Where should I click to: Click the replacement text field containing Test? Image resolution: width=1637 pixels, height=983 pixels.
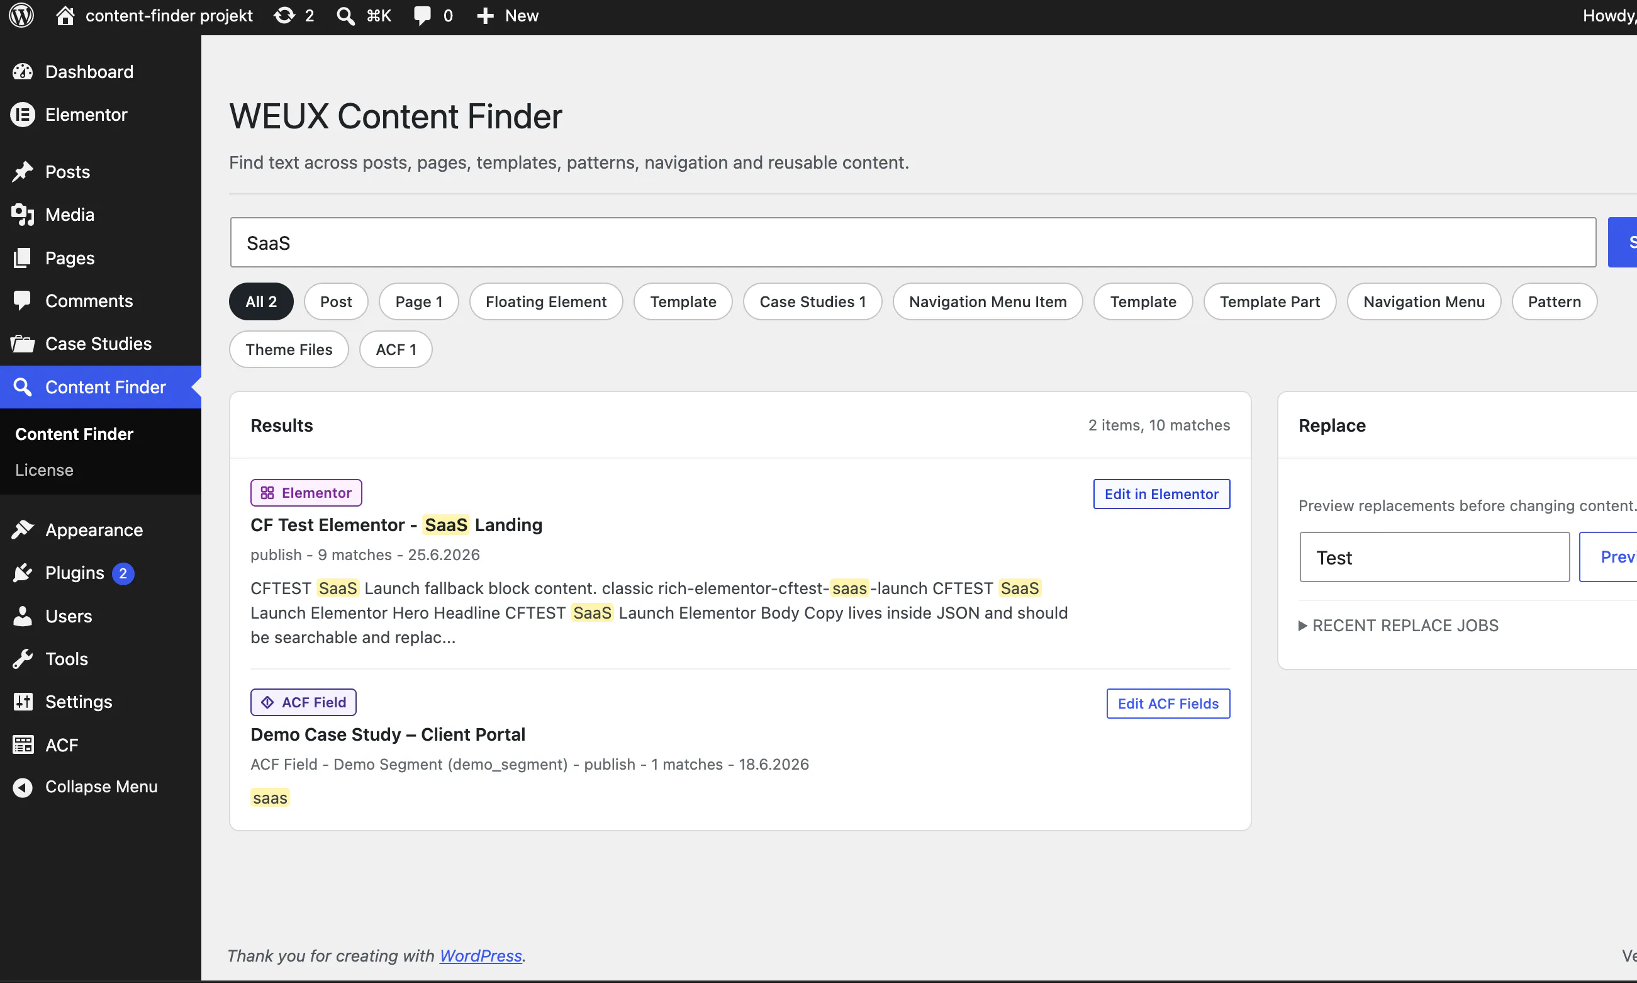tap(1434, 557)
